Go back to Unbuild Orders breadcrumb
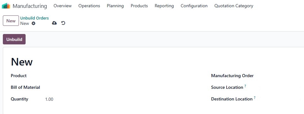This screenshot has height=114, width=304. click(34, 18)
